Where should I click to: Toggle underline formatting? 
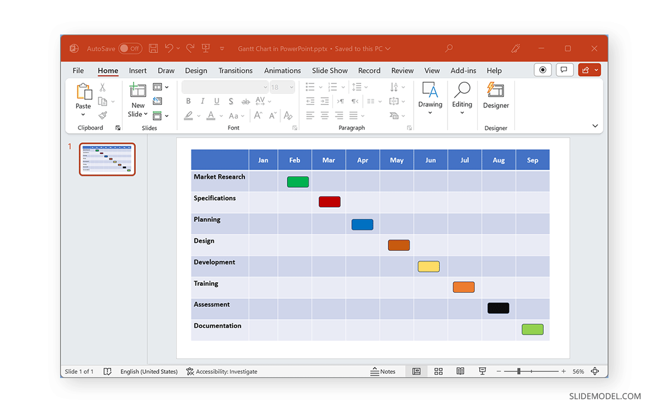click(x=217, y=101)
